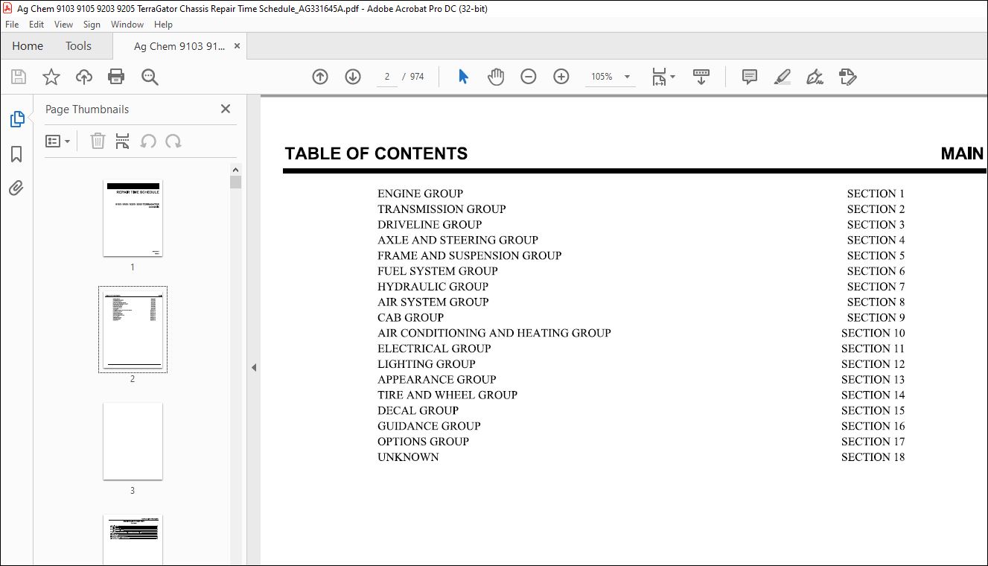Click the insert pages thumbnail icon
The height and width of the screenshot is (566, 988).
pos(123,141)
